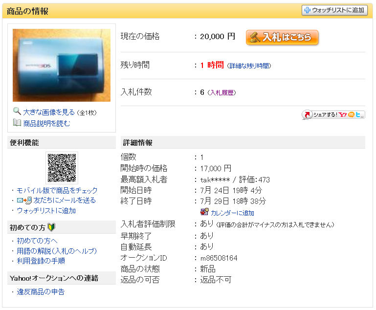Image resolution: width=376 pixels, height=310 pixels.
Task: Click the book icon beside 商品説明を読む
Action: pyautogui.click(x=17, y=123)
